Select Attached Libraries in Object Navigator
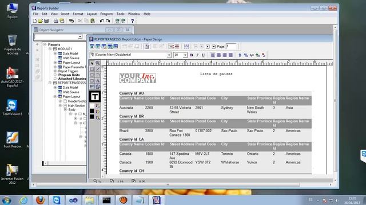Viewport: 366px width, 205px height. click(72, 79)
